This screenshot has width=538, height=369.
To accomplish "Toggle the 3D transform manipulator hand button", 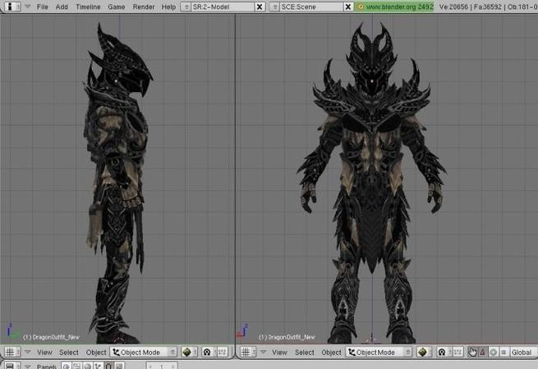I will coord(473,353).
